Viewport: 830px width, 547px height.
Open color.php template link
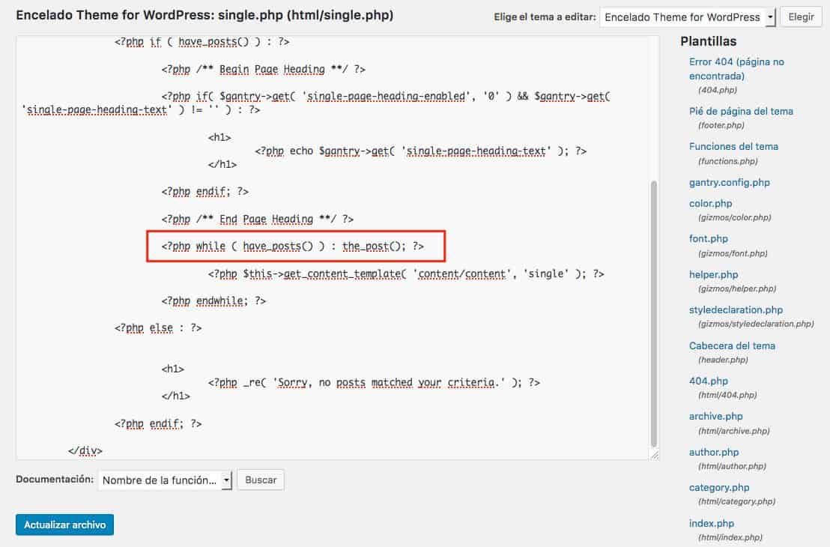(710, 203)
